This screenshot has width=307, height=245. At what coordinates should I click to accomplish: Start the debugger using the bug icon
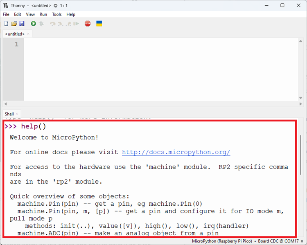tap(41, 24)
